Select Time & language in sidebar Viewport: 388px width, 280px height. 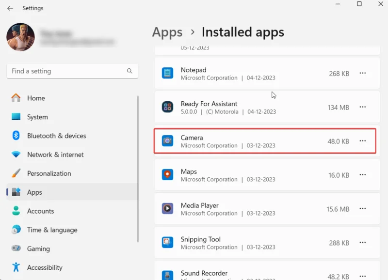(50, 230)
